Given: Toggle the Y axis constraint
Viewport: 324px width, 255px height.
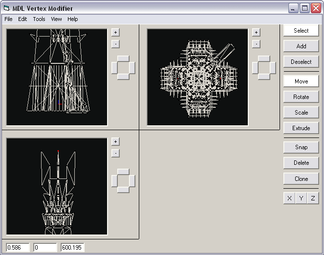Looking at the screenshot, I should [x=301, y=198].
